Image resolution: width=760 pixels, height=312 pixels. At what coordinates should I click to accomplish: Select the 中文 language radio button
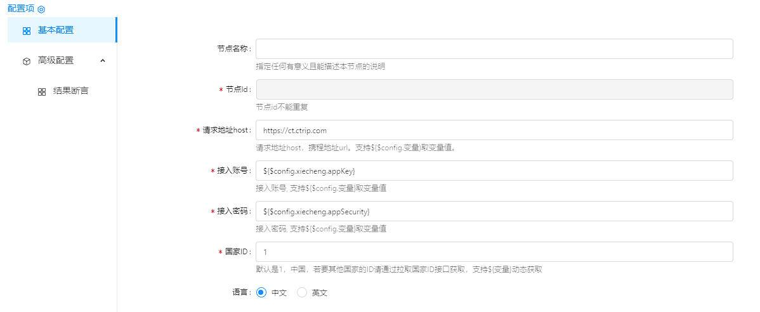[261, 292]
